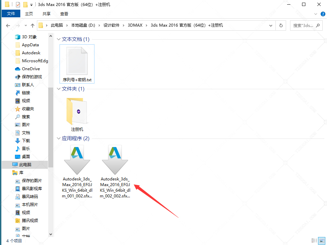Switch to details view in status bar
Viewport: 327px width, 245px height.
coord(314,240)
